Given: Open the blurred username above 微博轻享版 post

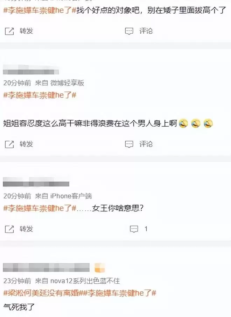Looking at the screenshot, I should [31, 70].
